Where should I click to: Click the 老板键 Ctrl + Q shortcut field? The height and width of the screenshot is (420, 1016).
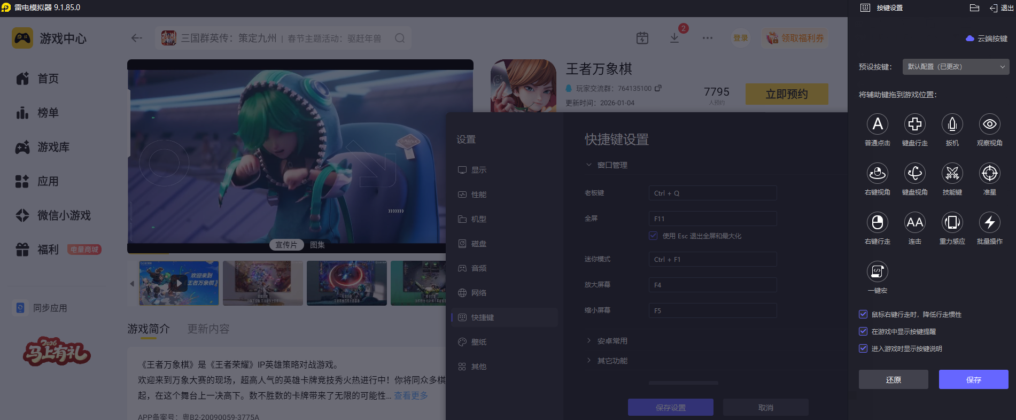(x=713, y=193)
